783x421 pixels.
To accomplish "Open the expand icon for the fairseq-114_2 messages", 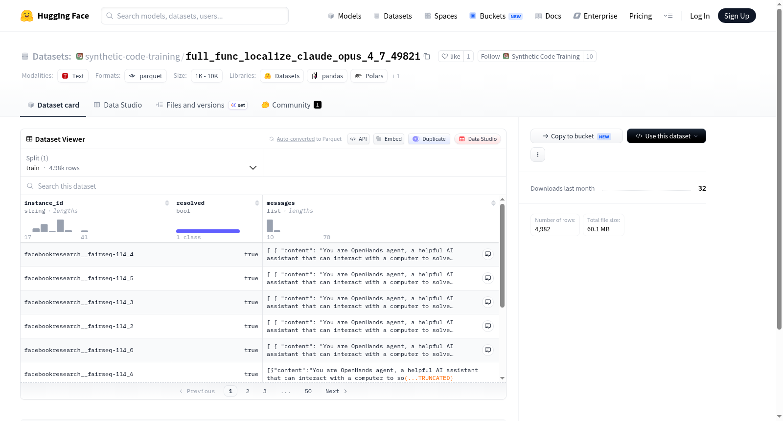I will [x=488, y=326].
